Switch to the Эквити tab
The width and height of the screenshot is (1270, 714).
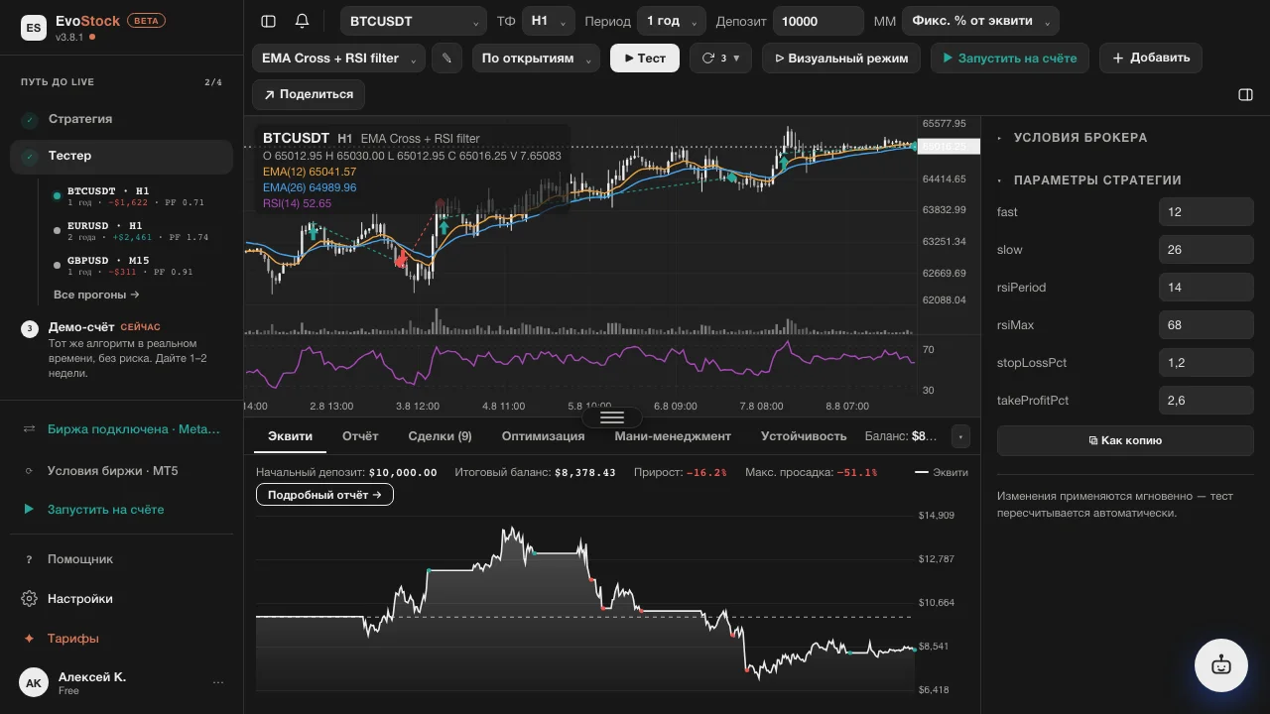[291, 436]
